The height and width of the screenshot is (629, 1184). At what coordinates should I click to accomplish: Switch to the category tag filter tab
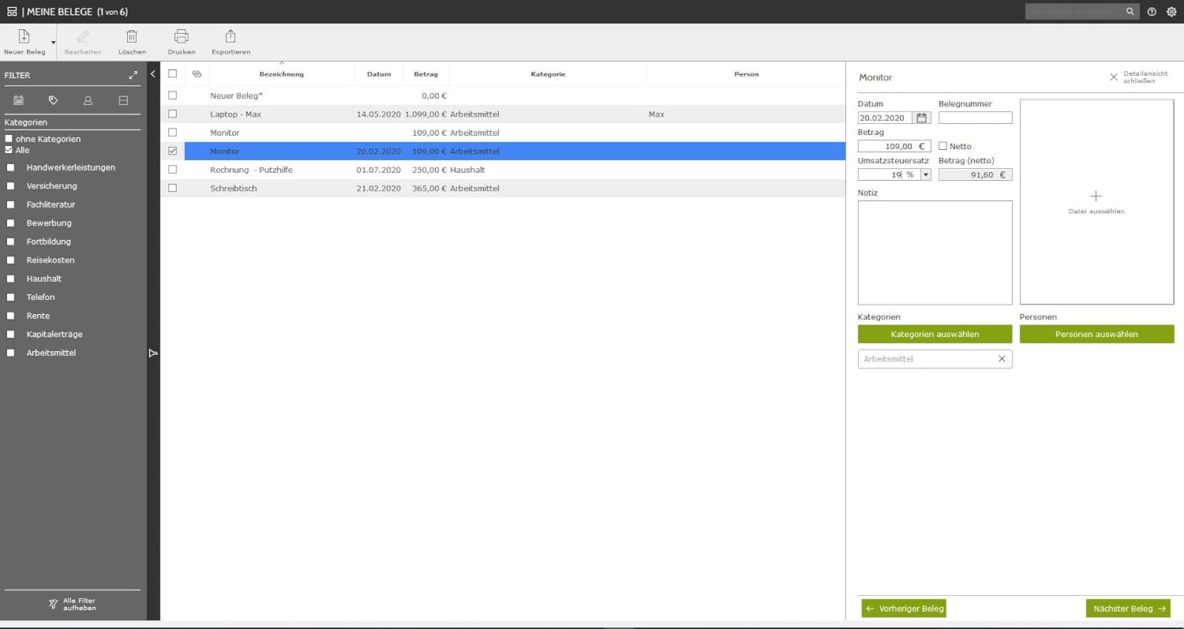coord(54,100)
